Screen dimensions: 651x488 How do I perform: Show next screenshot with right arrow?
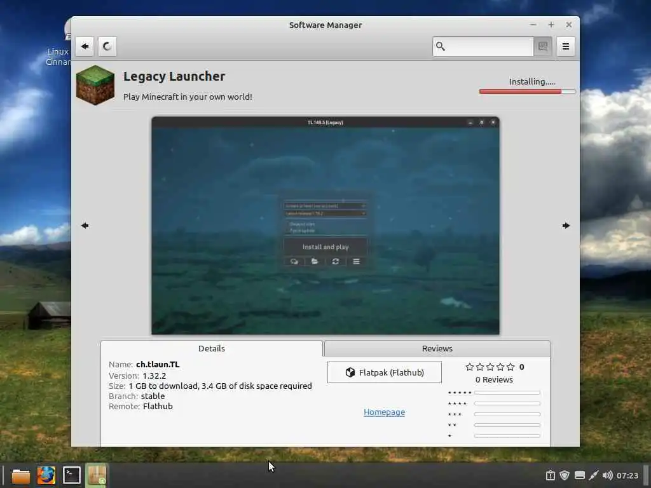pyautogui.click(x=566, y=226)
